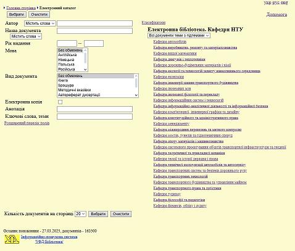Click the down arrow of Вид документа list
Screen dimensions: 295x251
[x=136, y=95]
